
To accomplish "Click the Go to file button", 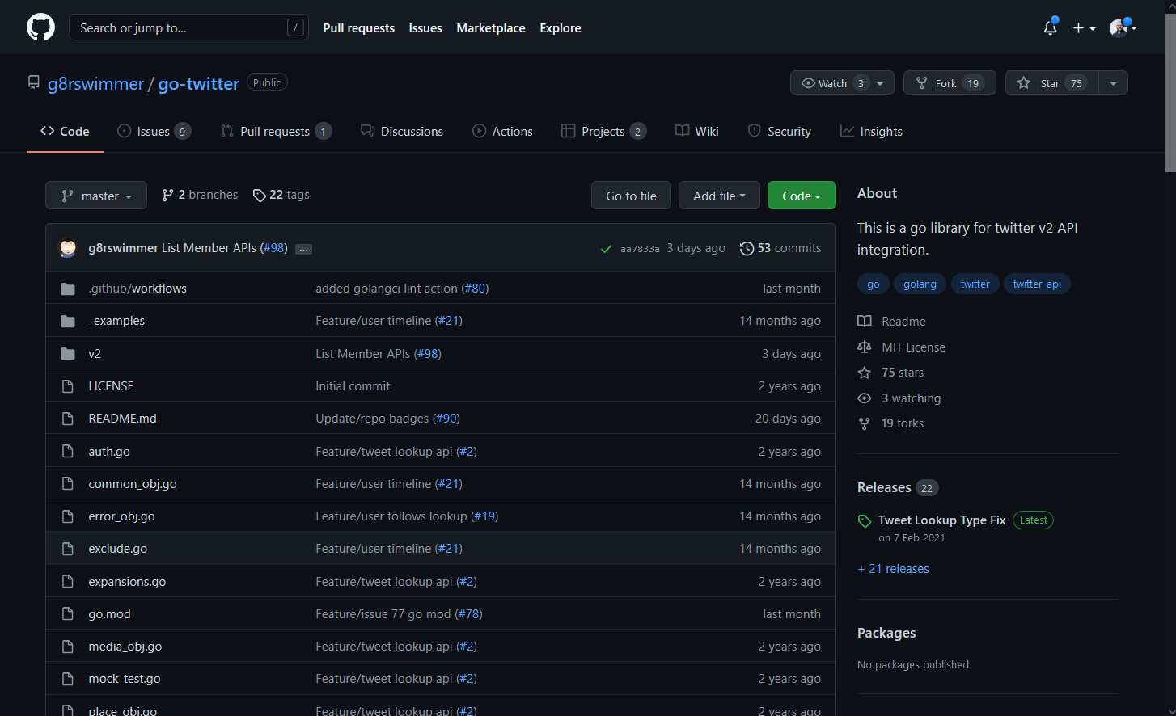I will [630, 195].
